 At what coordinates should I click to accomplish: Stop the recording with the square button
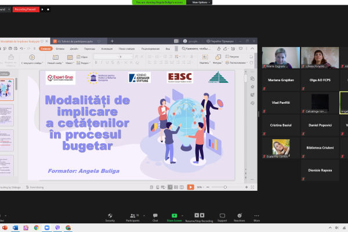[48, 9]
